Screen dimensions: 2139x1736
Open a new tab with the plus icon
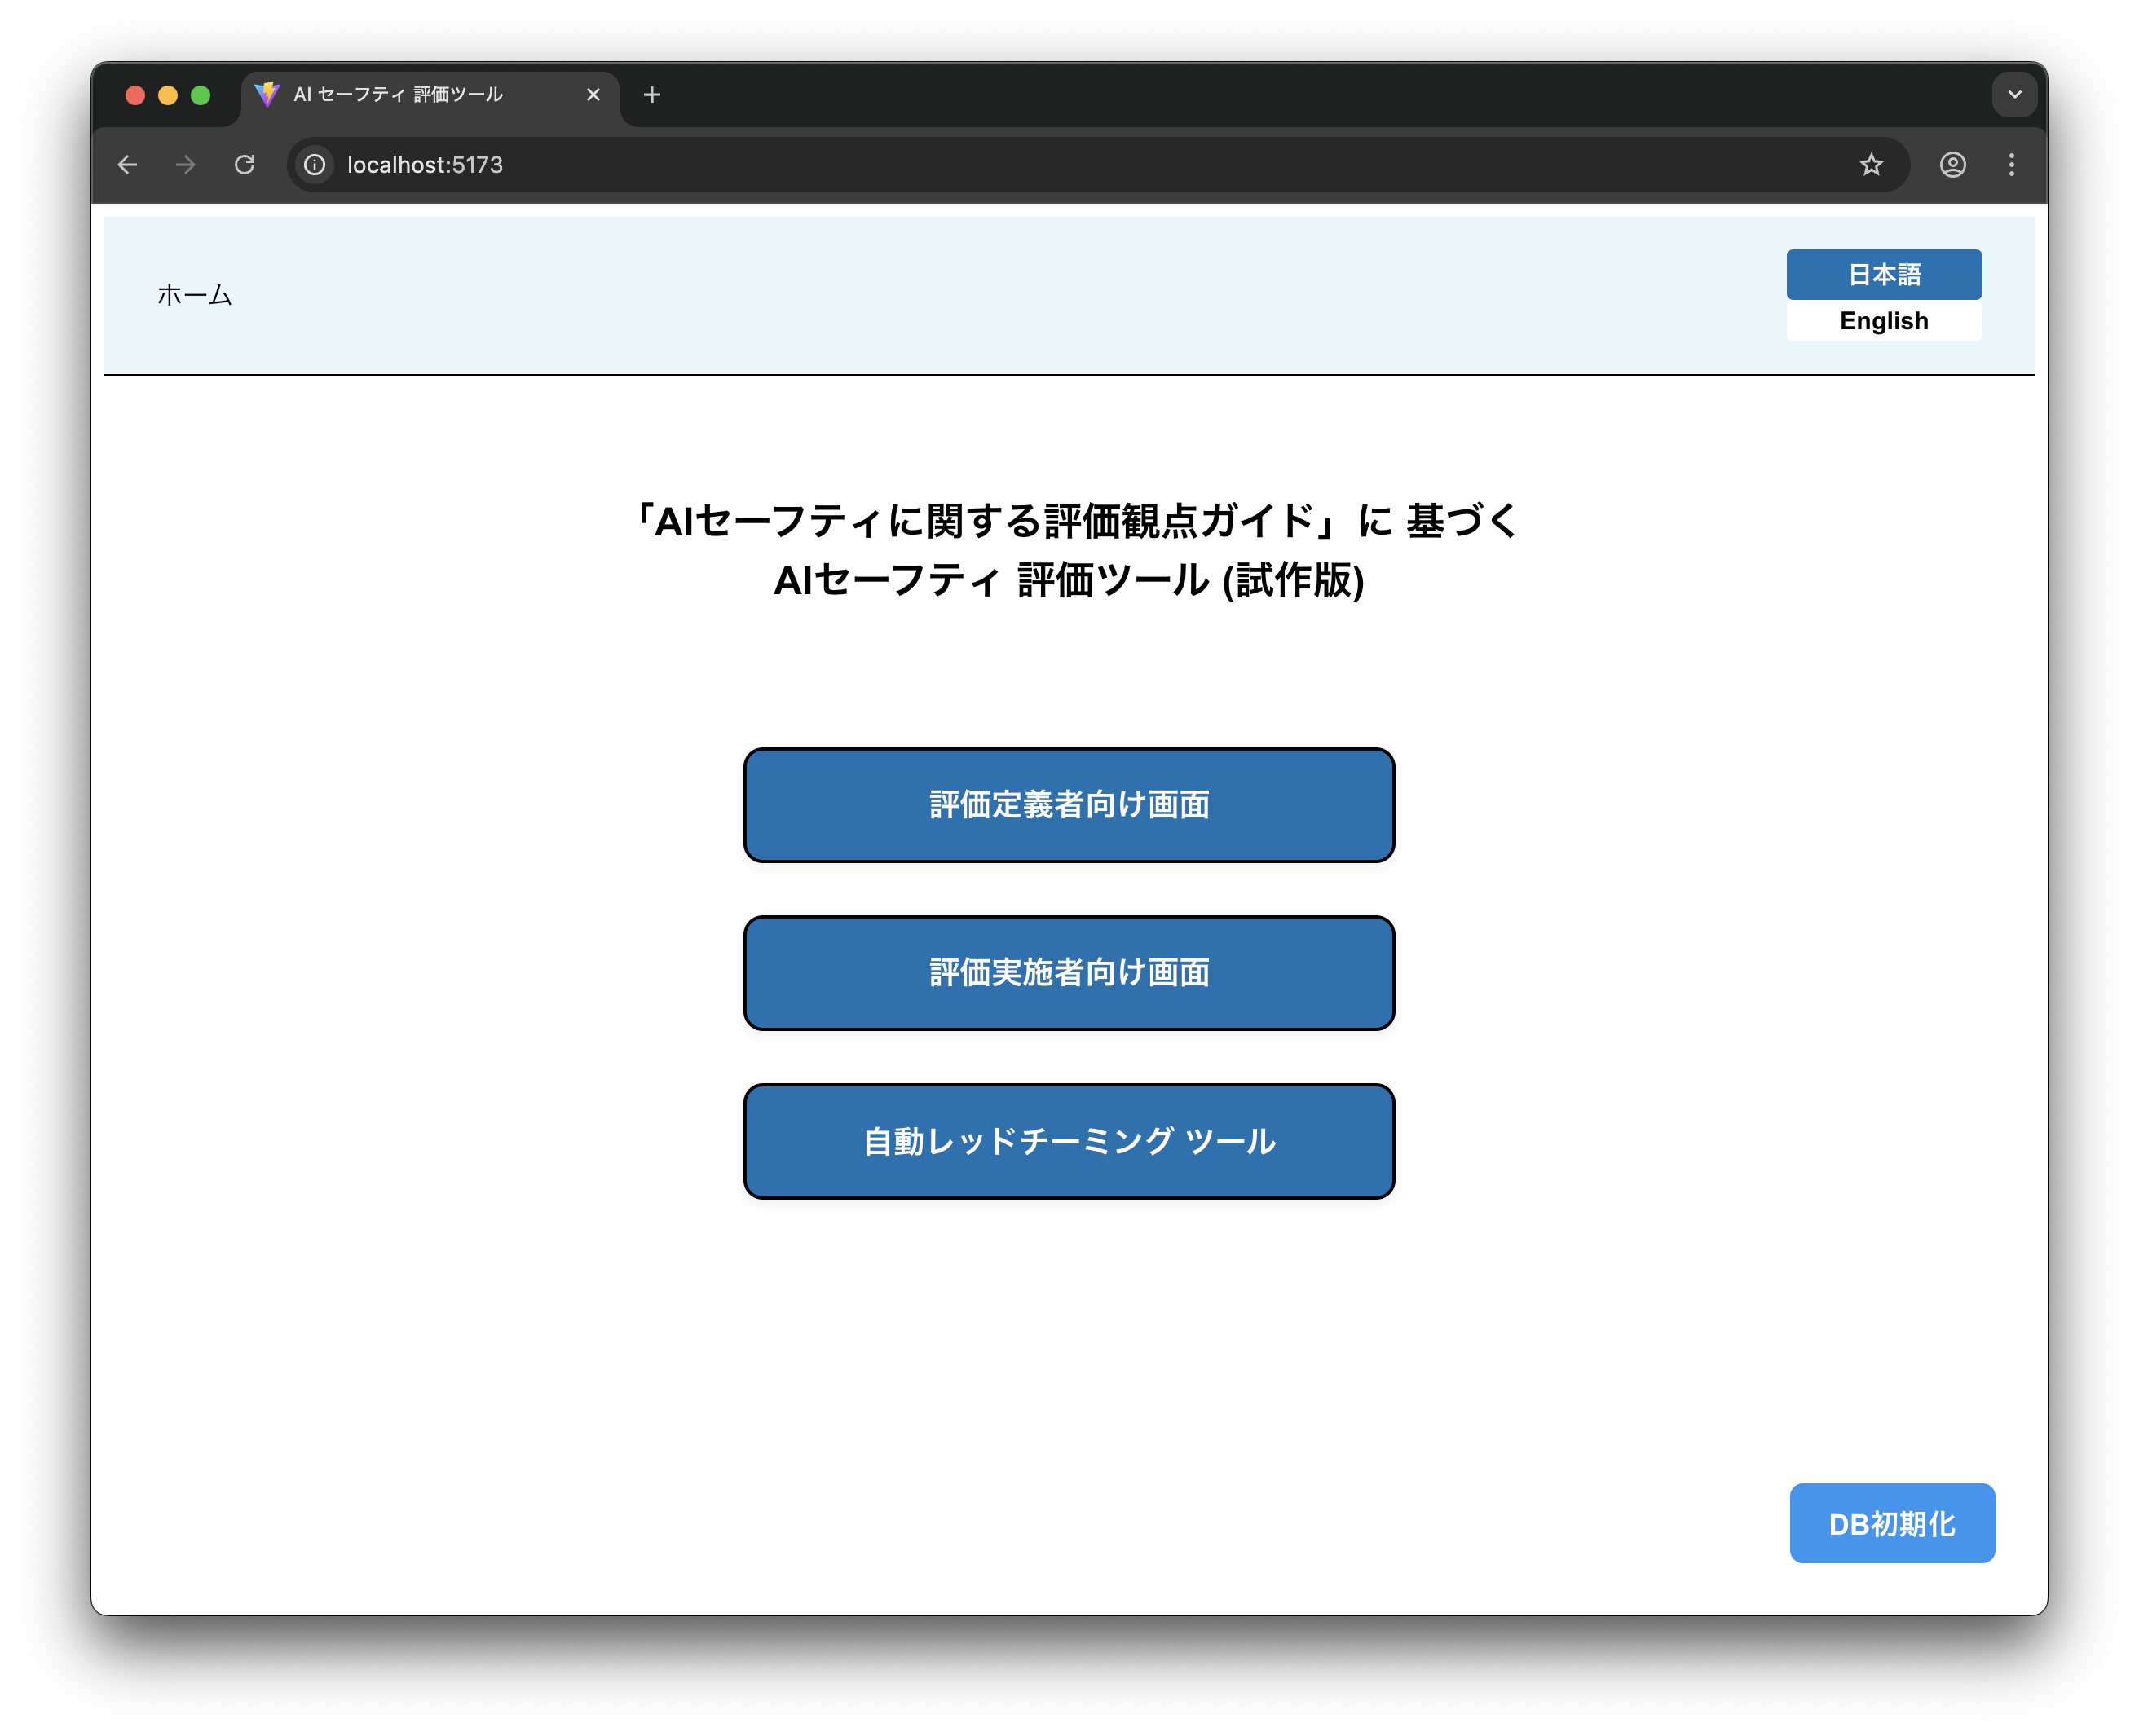pos(652,95)
